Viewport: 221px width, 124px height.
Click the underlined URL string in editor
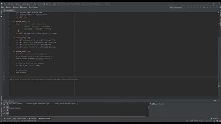tap(47, 79)
